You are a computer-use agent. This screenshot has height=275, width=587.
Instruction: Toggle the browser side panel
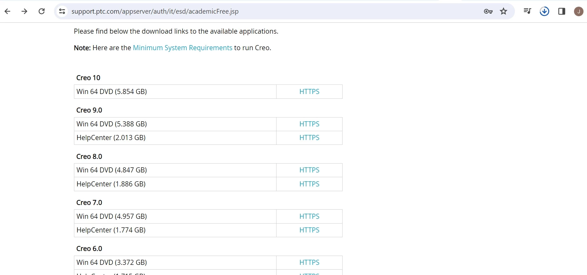(562, 11)
